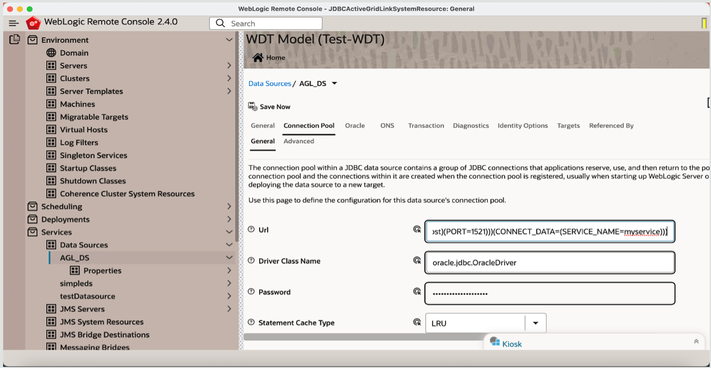Open the provider drawer icon on far left
Screen dimensions: 711x370
coord(15,39)
